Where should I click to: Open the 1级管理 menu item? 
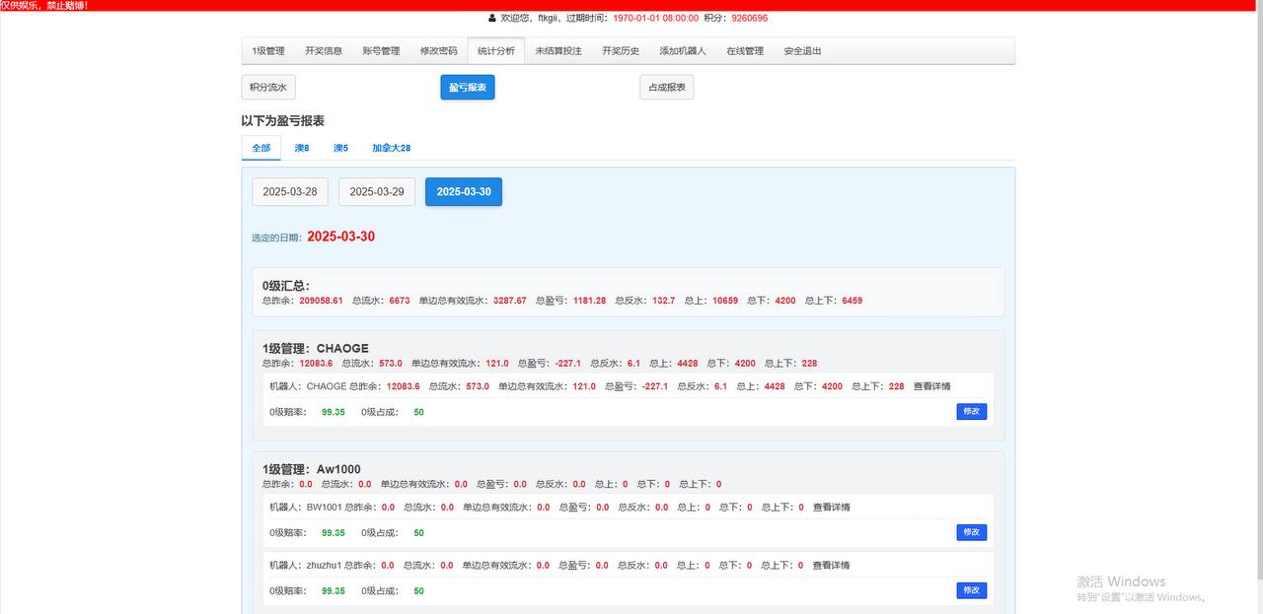tap(267, 51)
